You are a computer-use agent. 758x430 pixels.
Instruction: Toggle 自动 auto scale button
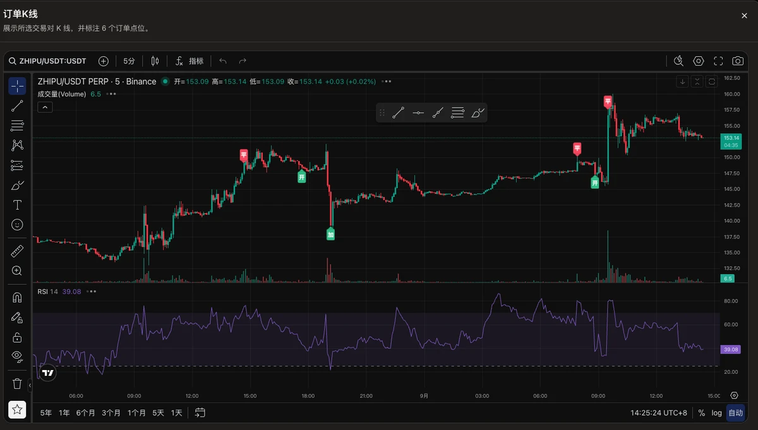tap(735, 413)
